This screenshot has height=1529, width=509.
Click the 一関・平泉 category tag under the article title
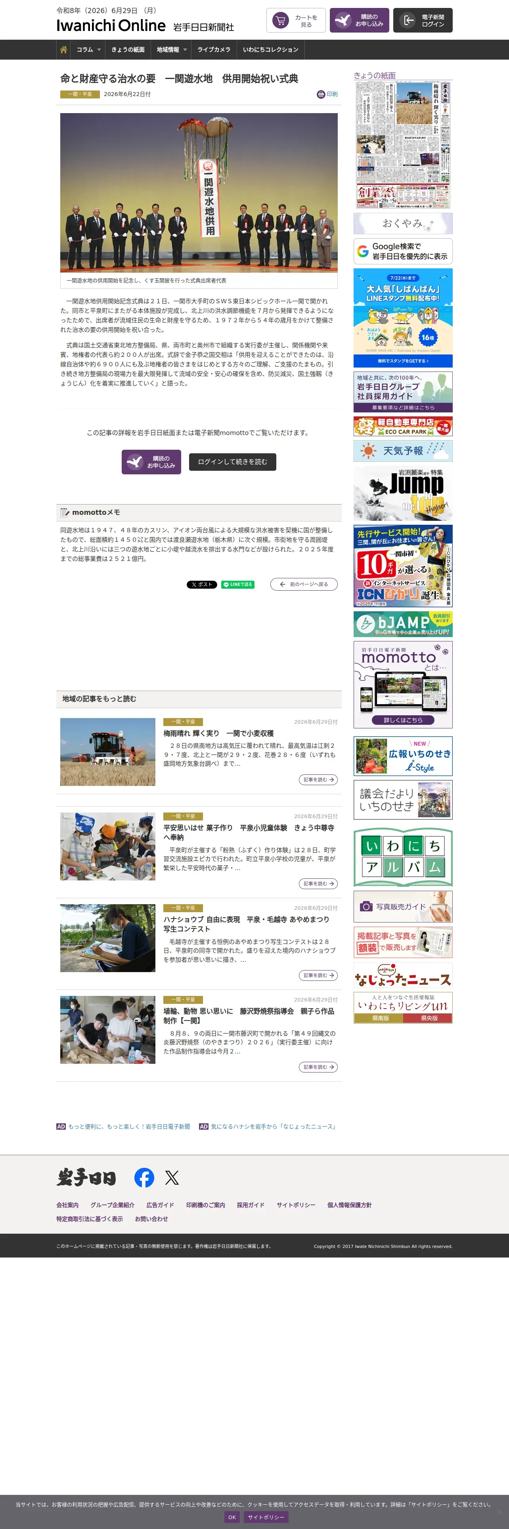click(80, 94)
